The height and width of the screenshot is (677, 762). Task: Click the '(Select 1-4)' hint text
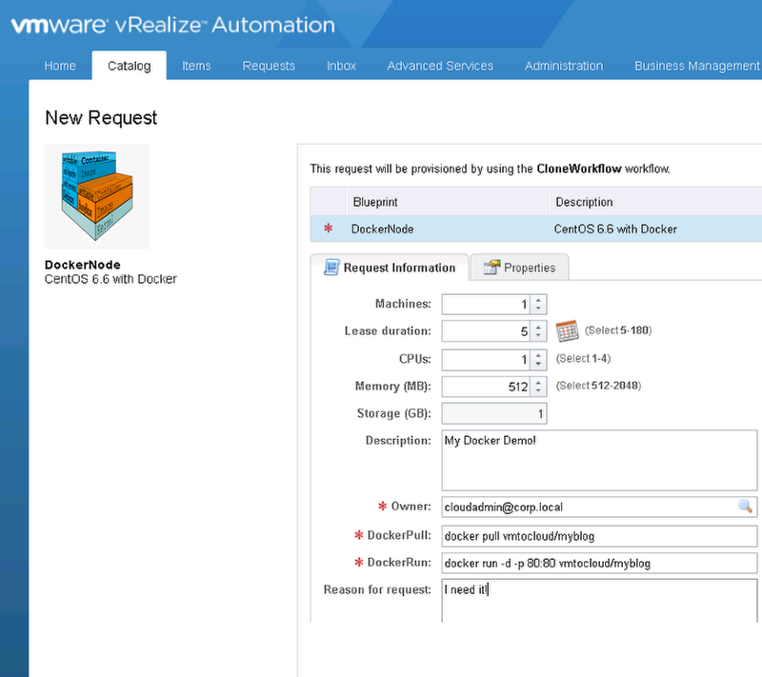tap(583, 358)
